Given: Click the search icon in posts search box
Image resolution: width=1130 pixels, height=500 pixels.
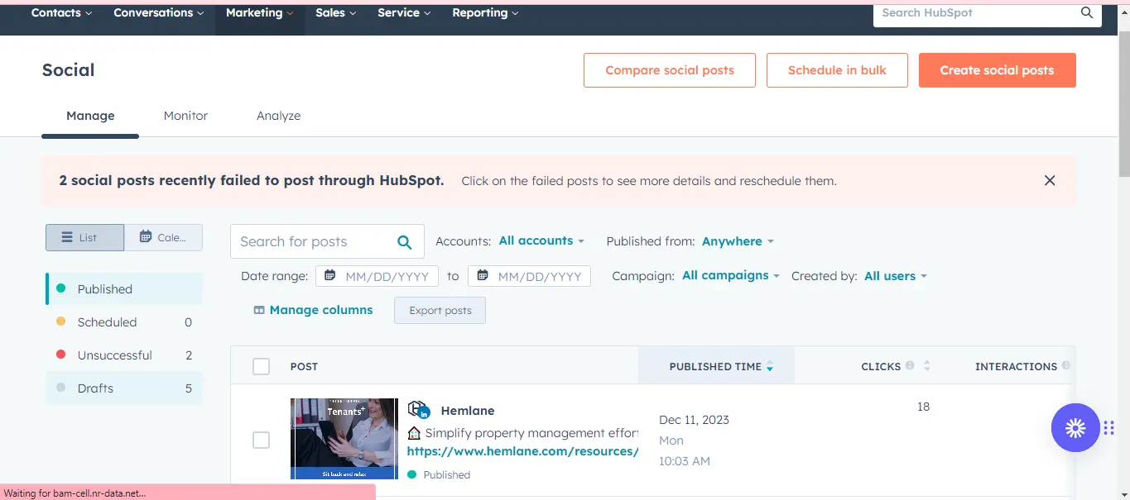Looking at the screenshot, I should click(404, 242).
